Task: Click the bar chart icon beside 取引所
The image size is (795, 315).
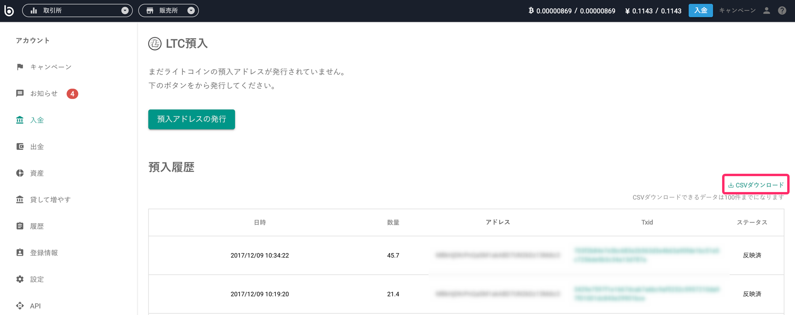Action: point(34,10)
